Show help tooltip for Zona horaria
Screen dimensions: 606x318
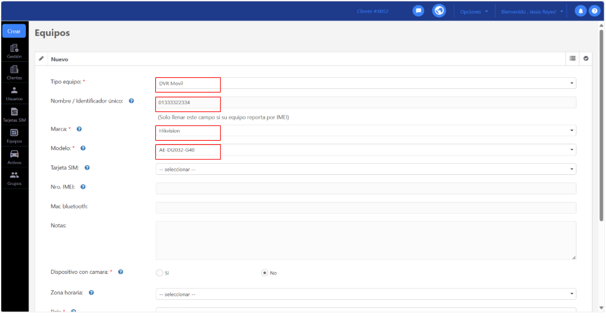pyautogui.click(x=91, y=293)
